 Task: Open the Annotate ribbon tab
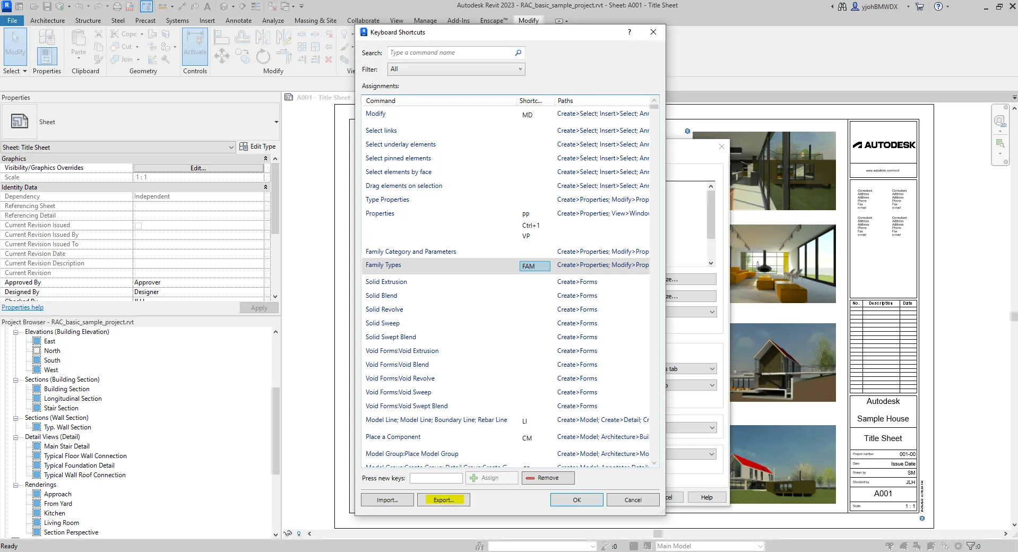coord(238,20)
